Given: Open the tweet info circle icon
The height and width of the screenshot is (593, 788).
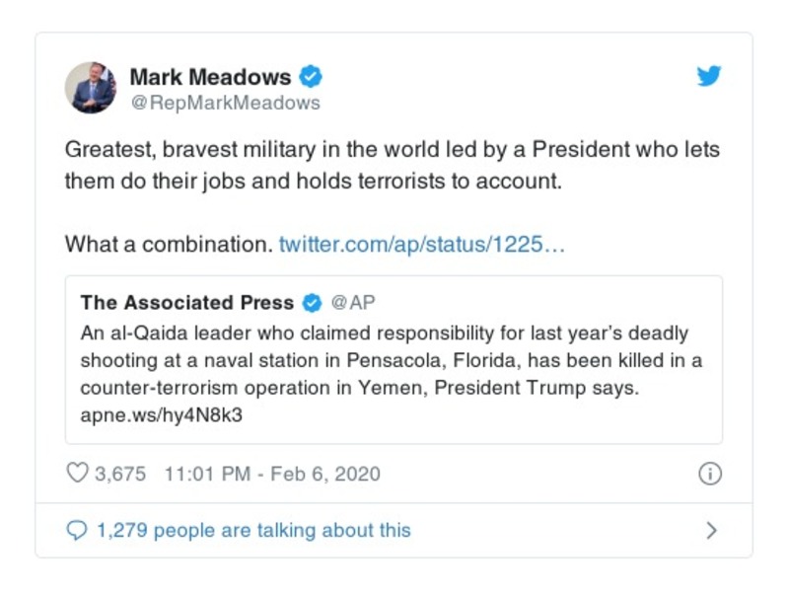Looking at the screenshot, I should point(709,474).
